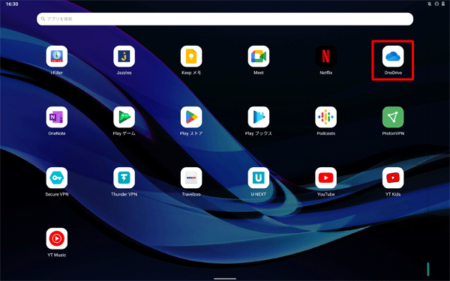Start the Google Meet app

pyautogui.click(x=258, y=56)
